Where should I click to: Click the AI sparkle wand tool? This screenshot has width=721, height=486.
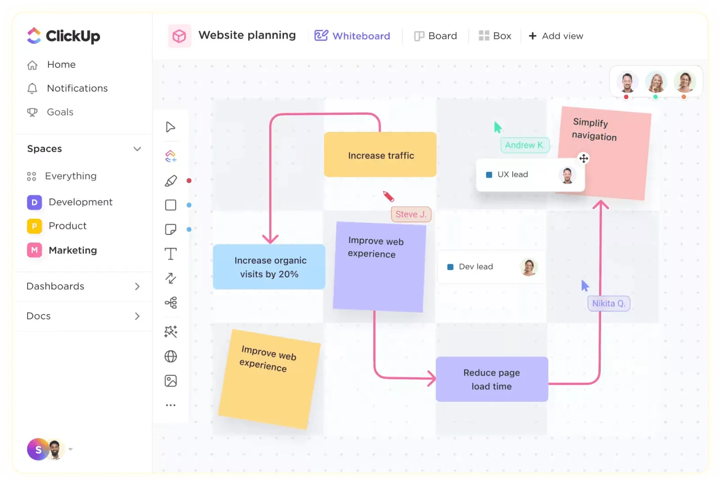coord(171,332)
